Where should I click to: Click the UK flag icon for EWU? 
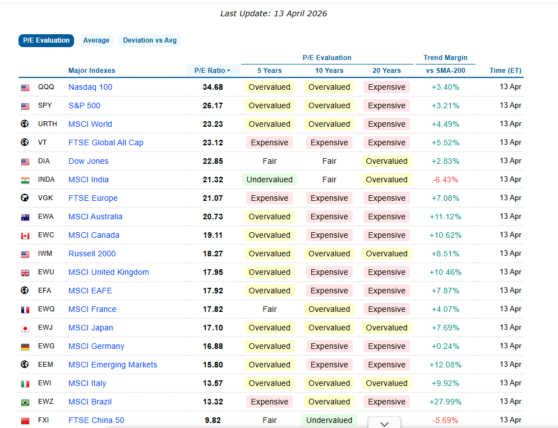[x=25, y=273]
